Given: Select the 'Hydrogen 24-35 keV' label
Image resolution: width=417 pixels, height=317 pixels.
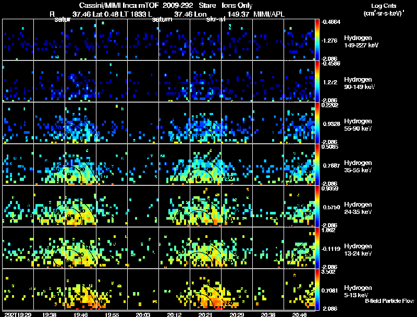Looking at the screenshot, I should click(358, 208).
